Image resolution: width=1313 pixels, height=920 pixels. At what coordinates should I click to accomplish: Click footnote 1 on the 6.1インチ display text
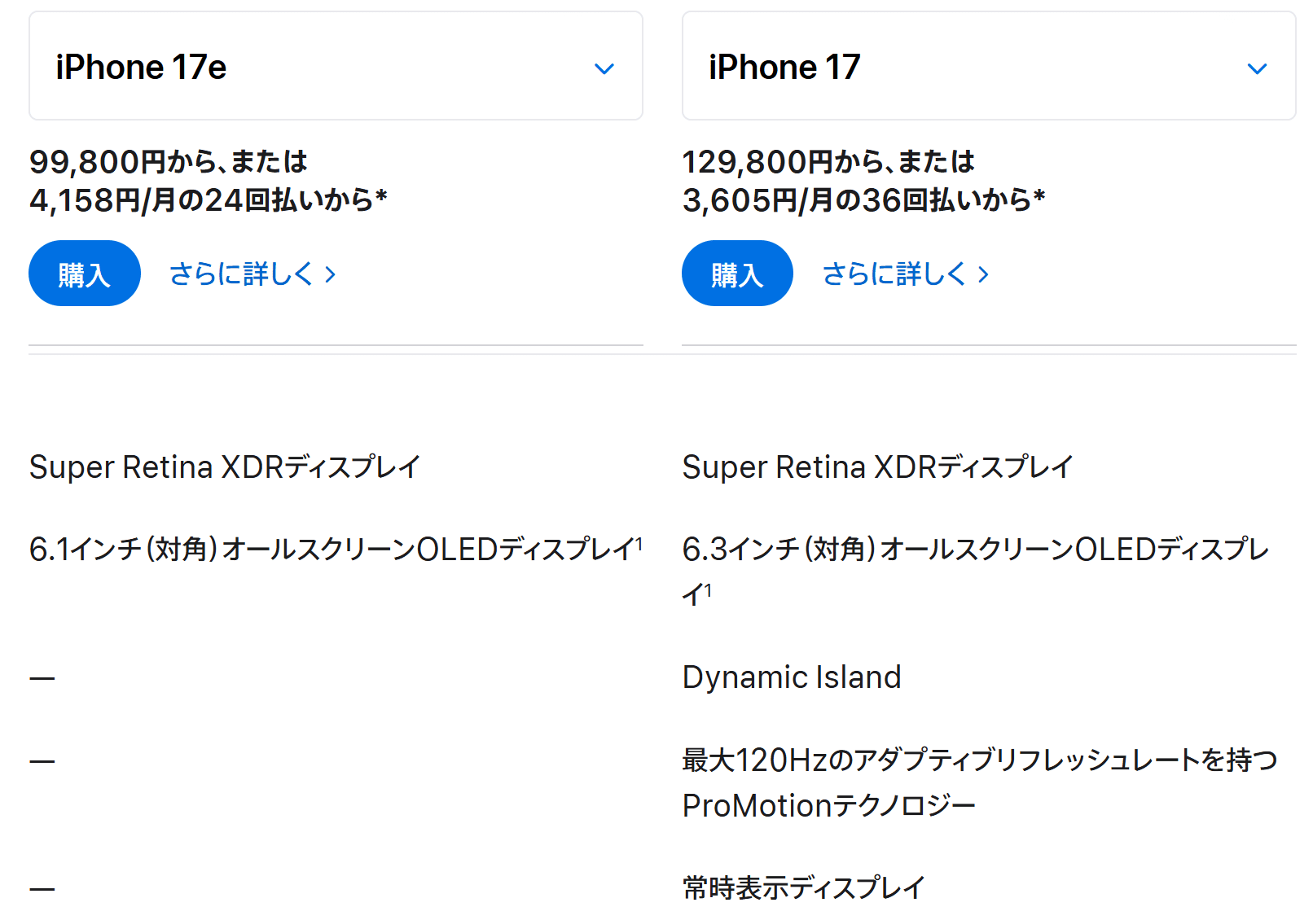639,543
